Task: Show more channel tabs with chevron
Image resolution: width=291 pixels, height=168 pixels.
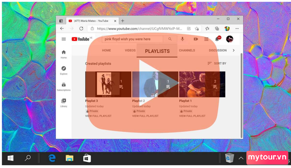Action: coord(234,50)
